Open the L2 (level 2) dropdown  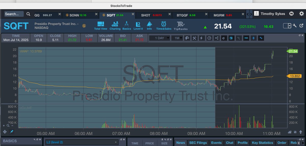[x=82, y=142]
